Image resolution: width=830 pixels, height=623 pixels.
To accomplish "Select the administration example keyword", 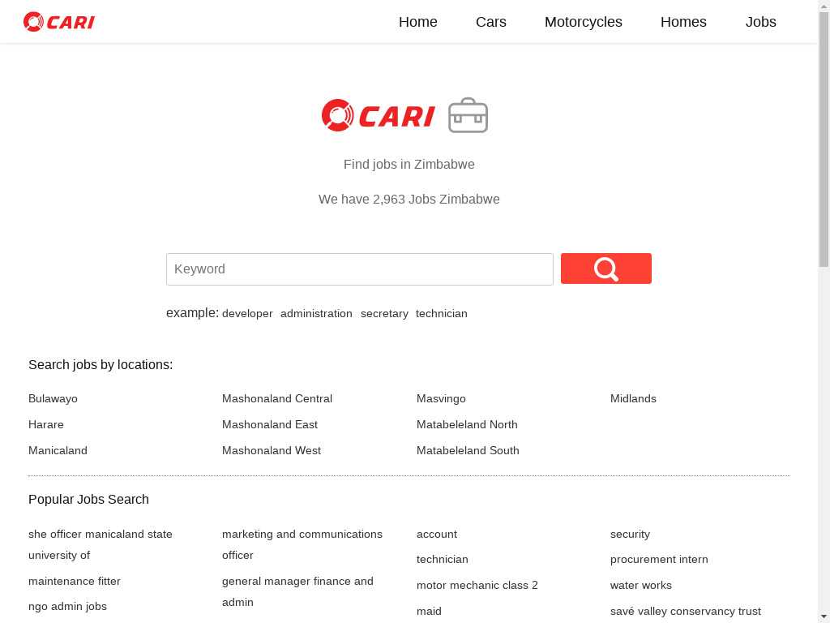I will 316,314.
